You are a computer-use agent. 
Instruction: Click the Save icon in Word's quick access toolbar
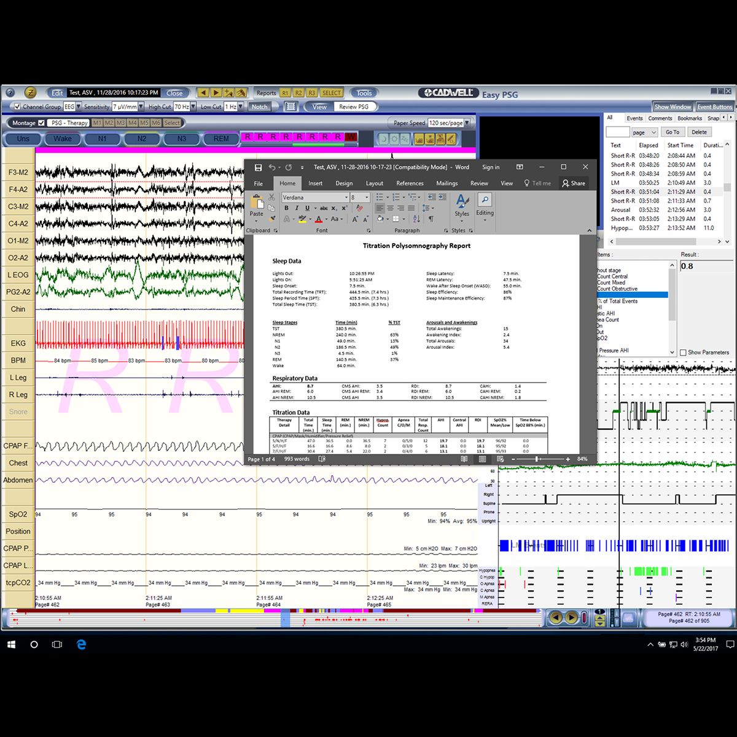(257, 166)
